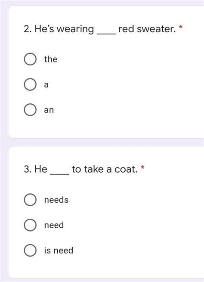Click the "the" answer label text
Screen dimensions: 204x282
51,59
